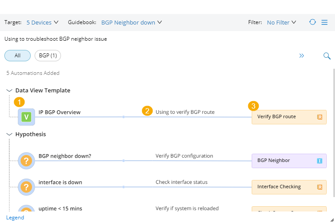Image resolution: width=335 pixels, height=222 pixels.
Task: Open the hamburger menu icon
Action: (x=324, y=22)
